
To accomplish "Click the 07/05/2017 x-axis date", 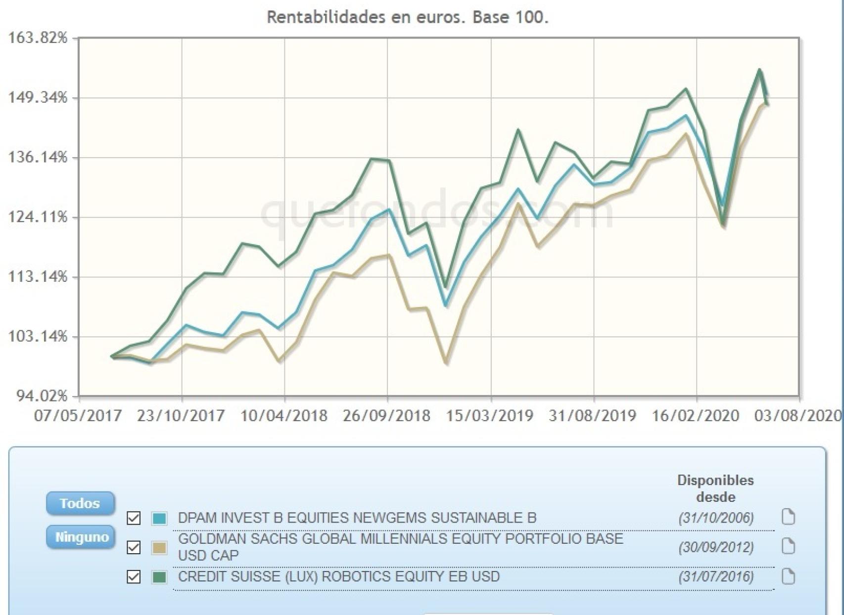I will tap(78, 416).
